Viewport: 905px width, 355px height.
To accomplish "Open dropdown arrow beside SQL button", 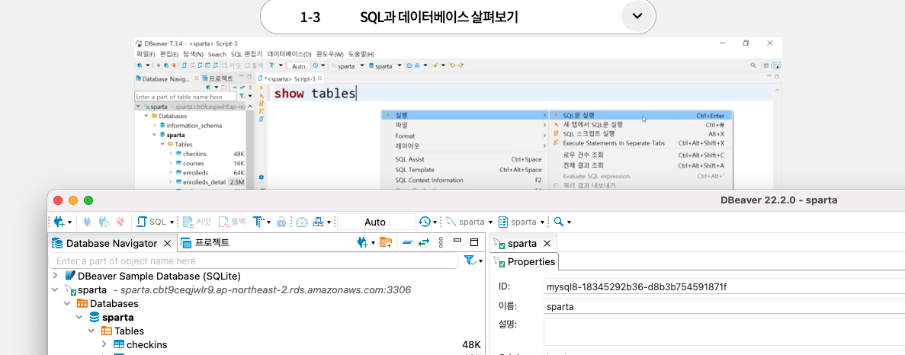I will click(x=172, y=222).
